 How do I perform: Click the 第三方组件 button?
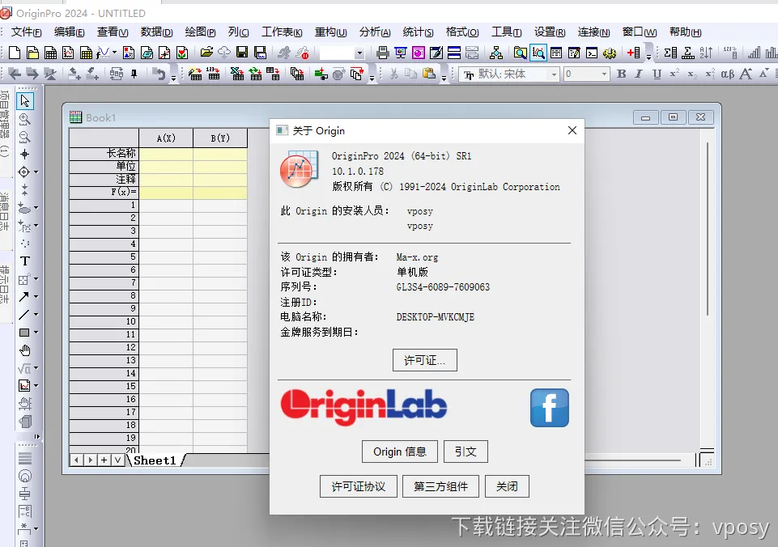[x=440, y=486]
